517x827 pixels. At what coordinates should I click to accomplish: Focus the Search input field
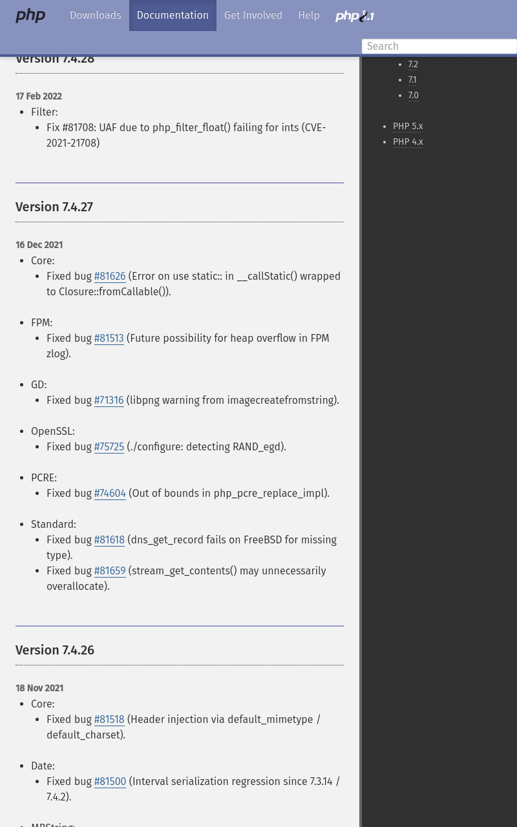[x=439, y=47]
